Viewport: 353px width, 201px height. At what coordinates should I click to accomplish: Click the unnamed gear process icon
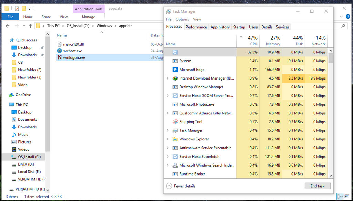175,52
